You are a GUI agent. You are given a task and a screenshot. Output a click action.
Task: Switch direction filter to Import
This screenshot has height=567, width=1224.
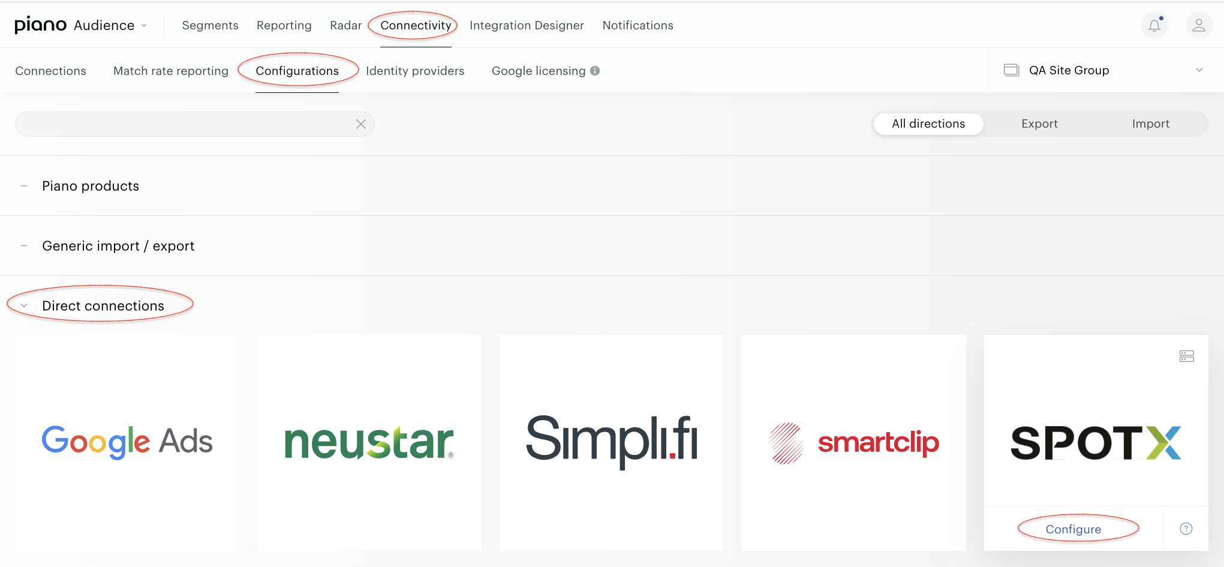coord(1150,123)
